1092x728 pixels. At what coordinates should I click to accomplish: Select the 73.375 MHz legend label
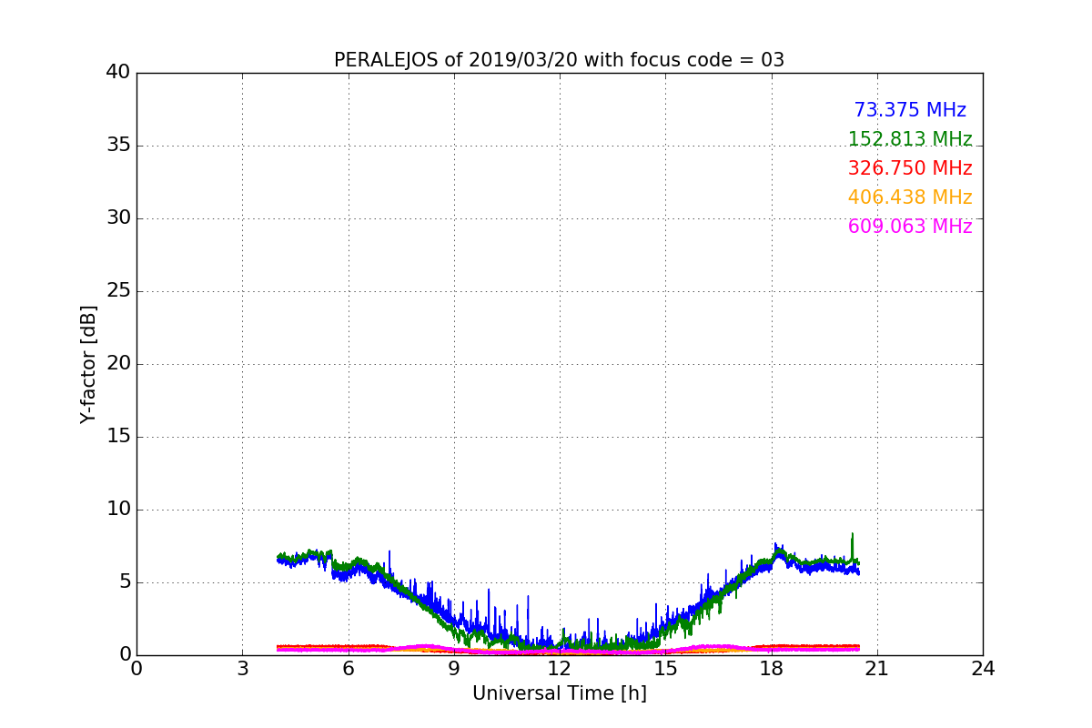(x=910, y=110)
